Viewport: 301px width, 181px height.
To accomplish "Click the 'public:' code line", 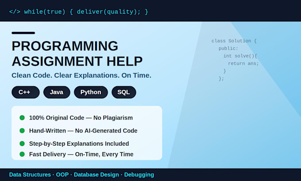I will pyautogui.click(x=228, y=48).
